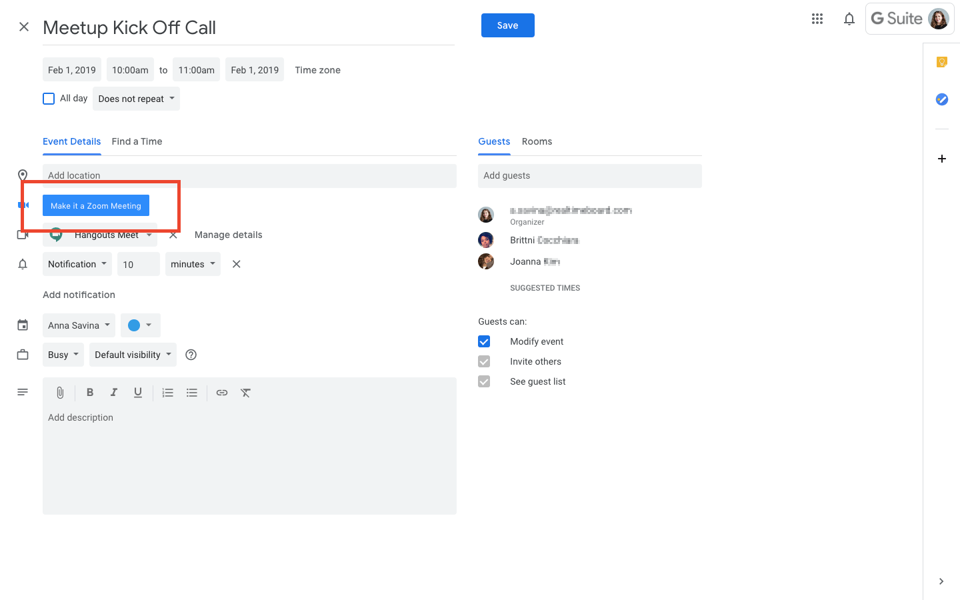The width and height of the screenshot is (960, 600).
Task: Click the attachment paperclip icon
Action: coord(60,393)
